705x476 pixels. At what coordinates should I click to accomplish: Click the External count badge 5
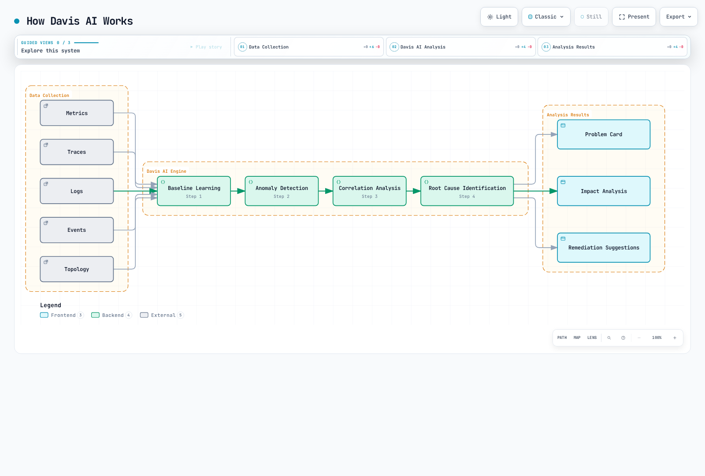tap(181, 315)
